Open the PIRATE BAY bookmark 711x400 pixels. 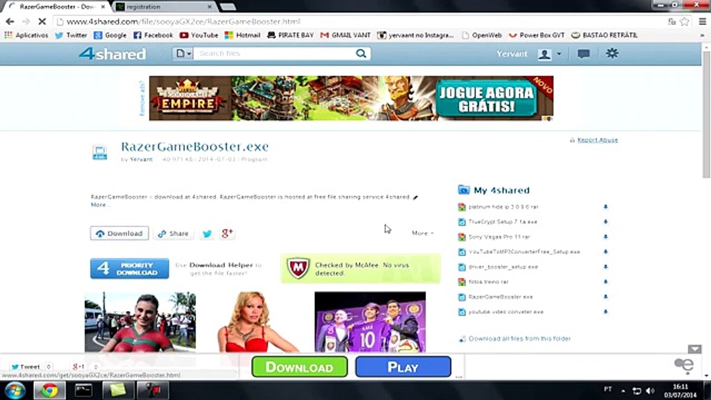tap(291, 35)
